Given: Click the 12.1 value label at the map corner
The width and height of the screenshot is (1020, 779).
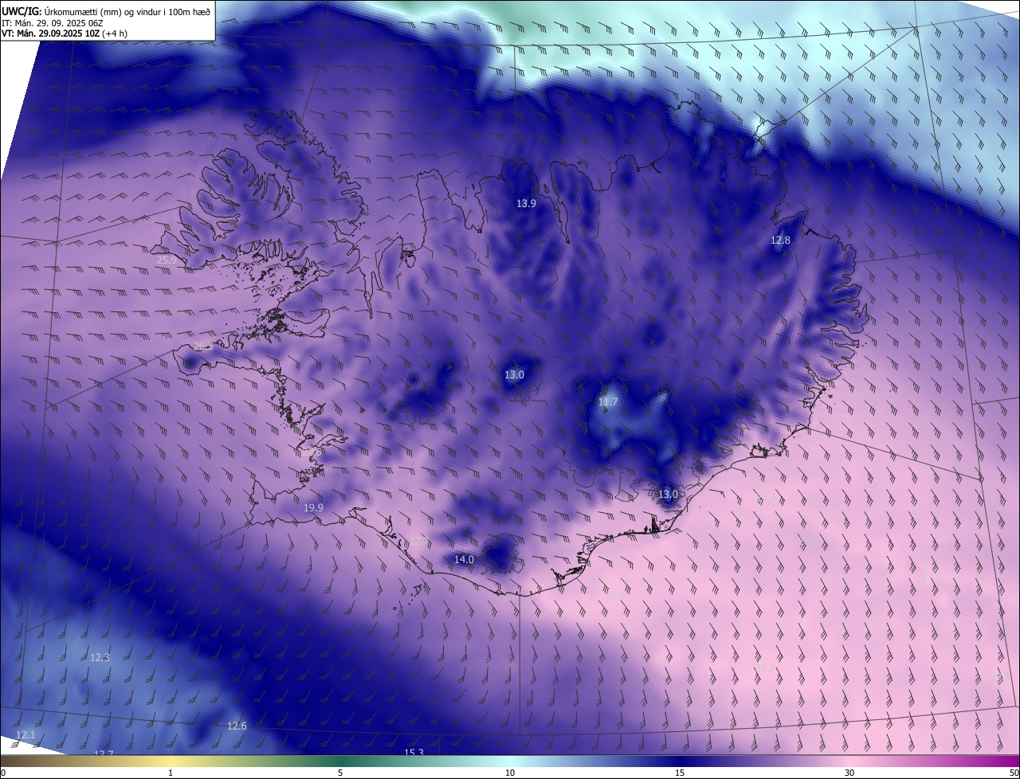Looking at the screenshot, I should [25, 734].
